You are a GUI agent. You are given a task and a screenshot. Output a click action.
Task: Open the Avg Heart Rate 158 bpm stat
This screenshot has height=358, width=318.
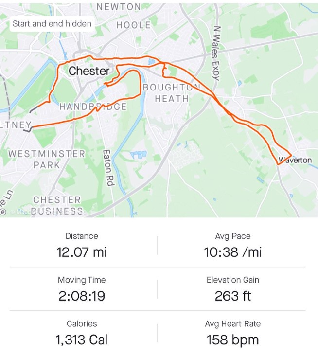click(x=233, y=333)
